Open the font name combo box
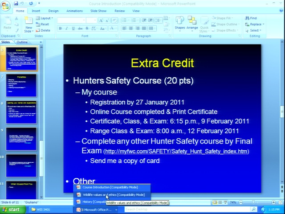285x214 pixels. tap(71, 21)
